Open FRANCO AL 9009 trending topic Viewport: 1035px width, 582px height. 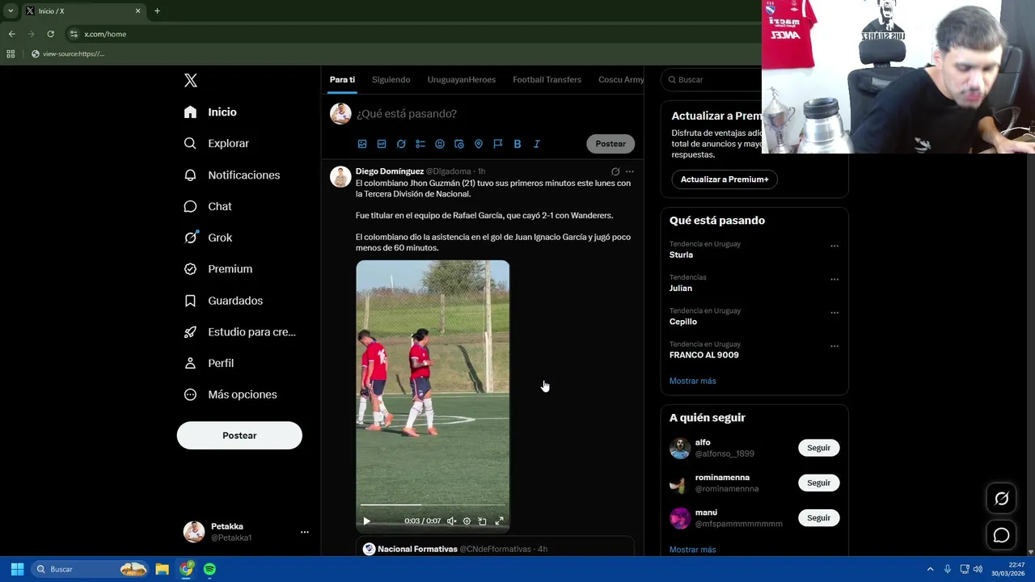tap(704, 355)
